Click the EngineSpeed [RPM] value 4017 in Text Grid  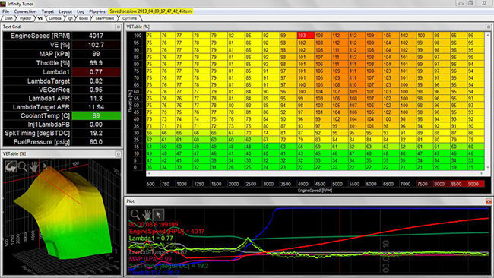tap(96, 36)
